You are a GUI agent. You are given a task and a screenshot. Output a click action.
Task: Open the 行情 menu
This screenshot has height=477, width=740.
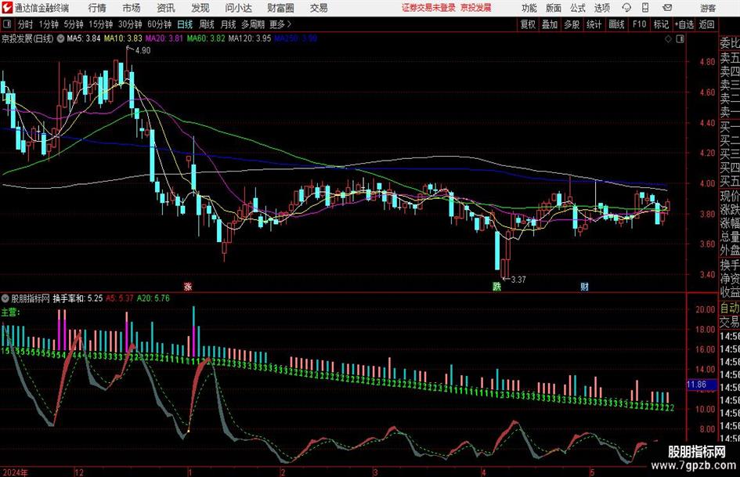97,8
